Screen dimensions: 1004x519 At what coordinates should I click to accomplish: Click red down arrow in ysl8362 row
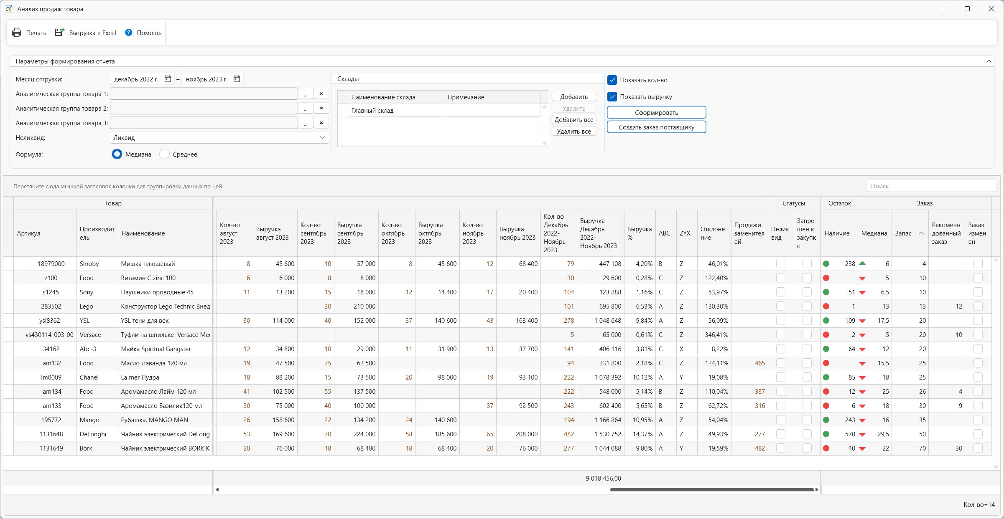(862, 321)
